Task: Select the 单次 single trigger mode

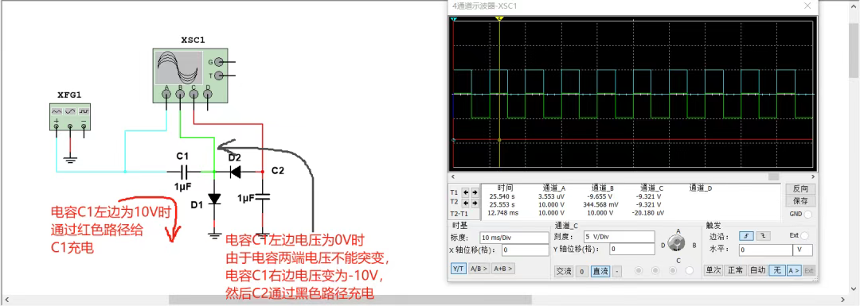Action: pos(713,270)
